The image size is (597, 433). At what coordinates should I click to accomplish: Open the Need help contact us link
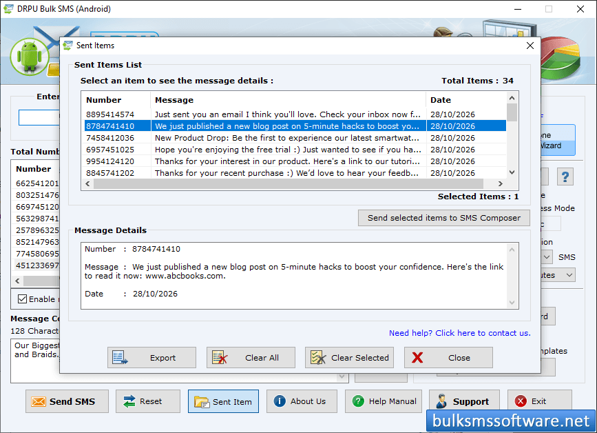pos(459,333)
